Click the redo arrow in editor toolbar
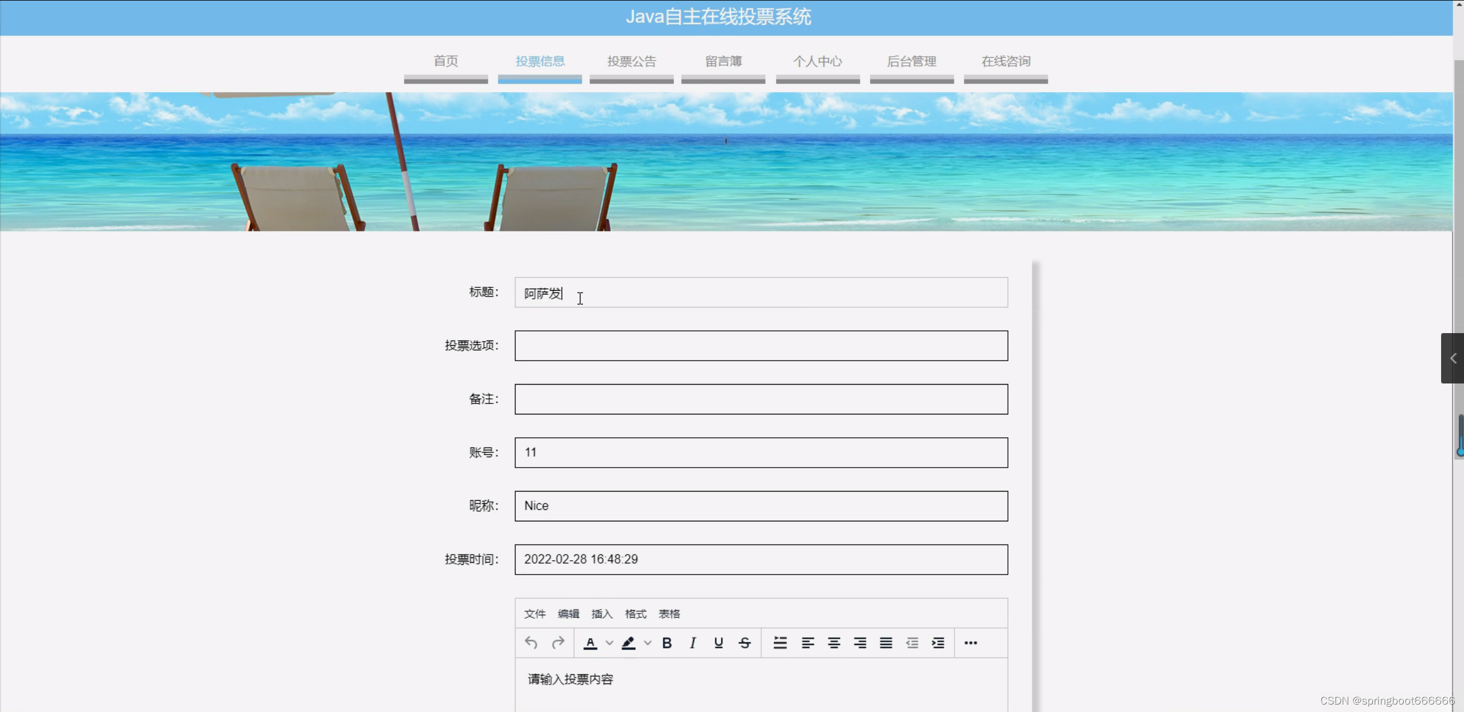 558,643
